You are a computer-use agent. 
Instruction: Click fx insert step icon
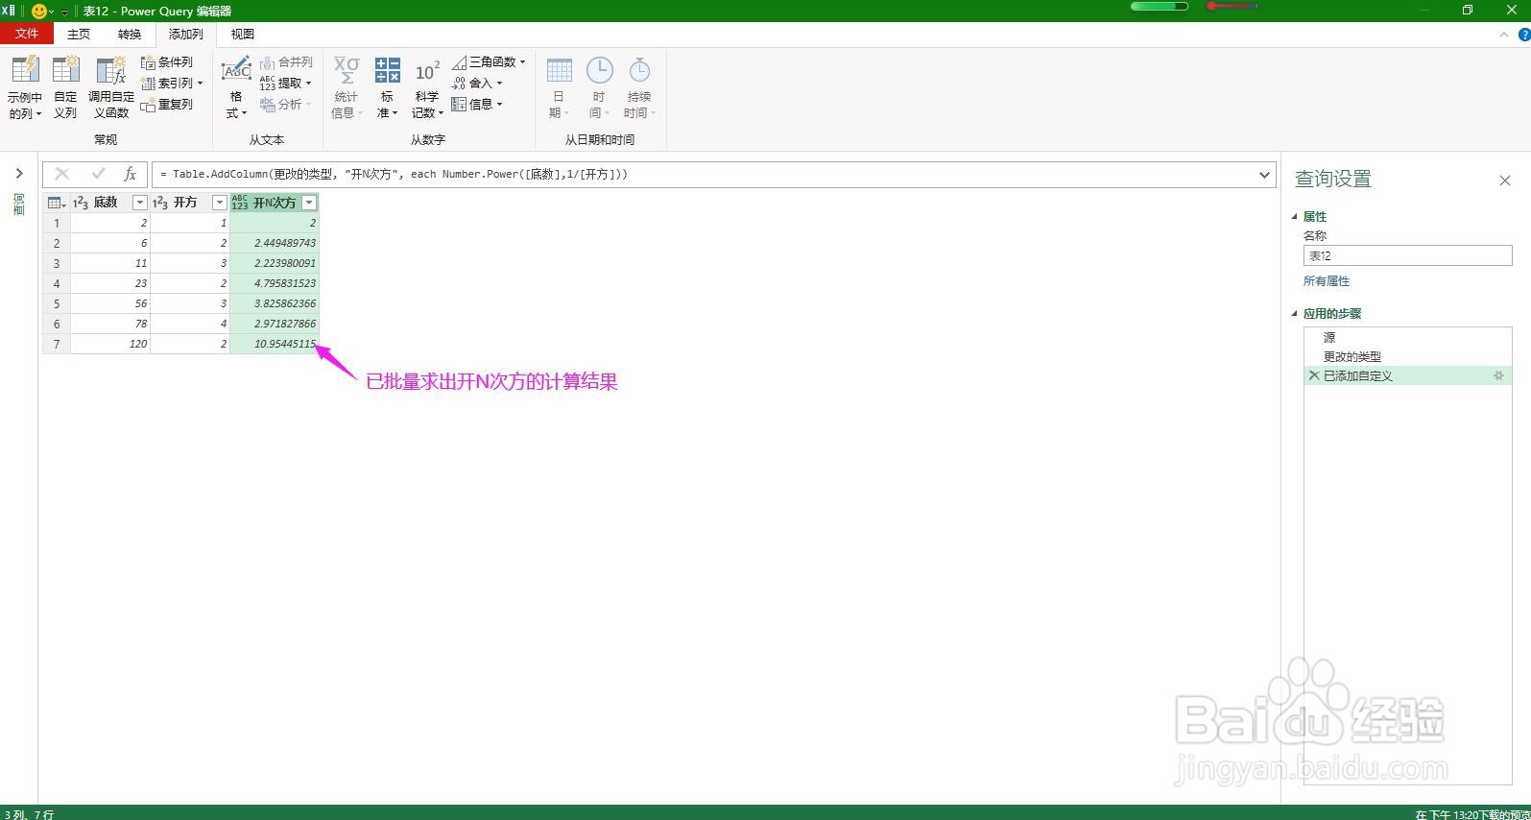(131, 174)
